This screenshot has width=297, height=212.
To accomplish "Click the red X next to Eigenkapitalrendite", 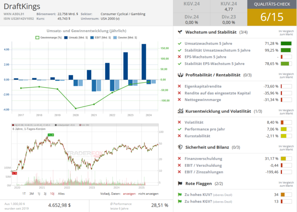I will point(179,86).
